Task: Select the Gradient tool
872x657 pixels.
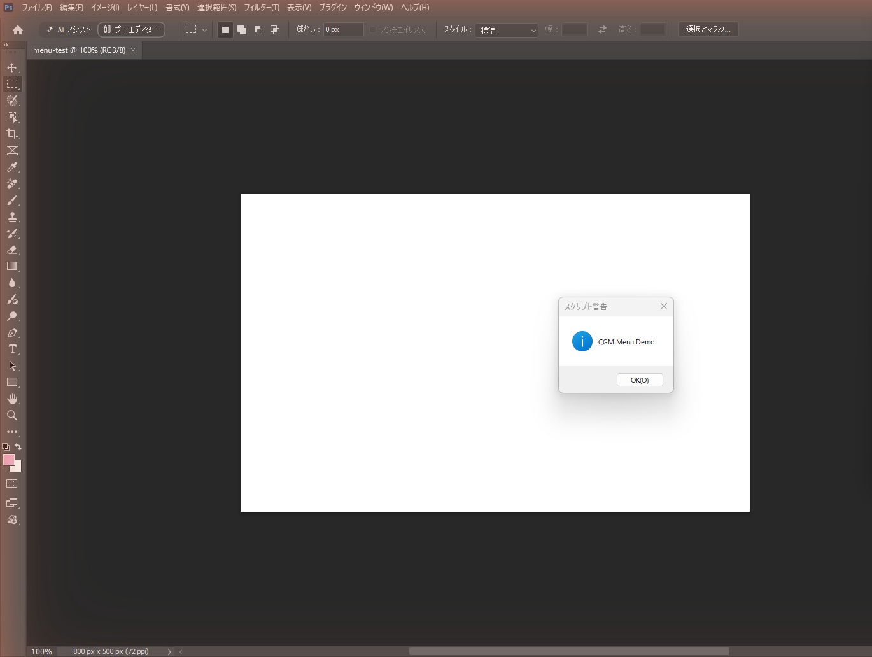Action: coord(12,266)
